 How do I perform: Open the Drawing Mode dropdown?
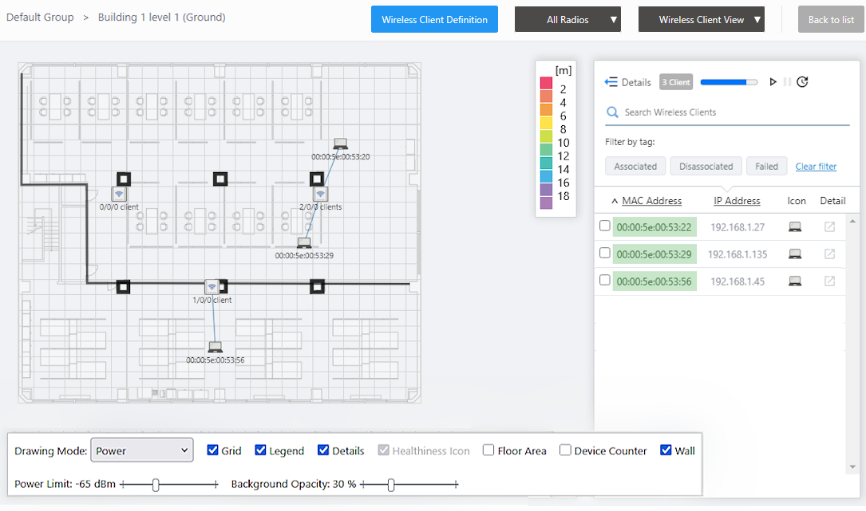142,450
